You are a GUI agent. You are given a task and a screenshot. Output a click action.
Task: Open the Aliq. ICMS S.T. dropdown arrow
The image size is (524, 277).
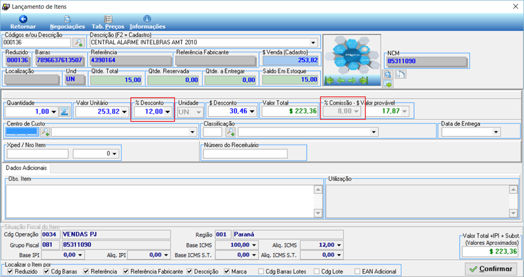tap(339, 255)
